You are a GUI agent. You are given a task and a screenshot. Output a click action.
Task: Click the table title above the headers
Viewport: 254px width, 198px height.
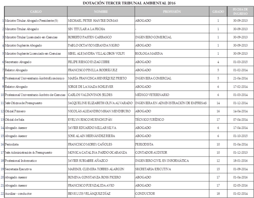point(125,3)
